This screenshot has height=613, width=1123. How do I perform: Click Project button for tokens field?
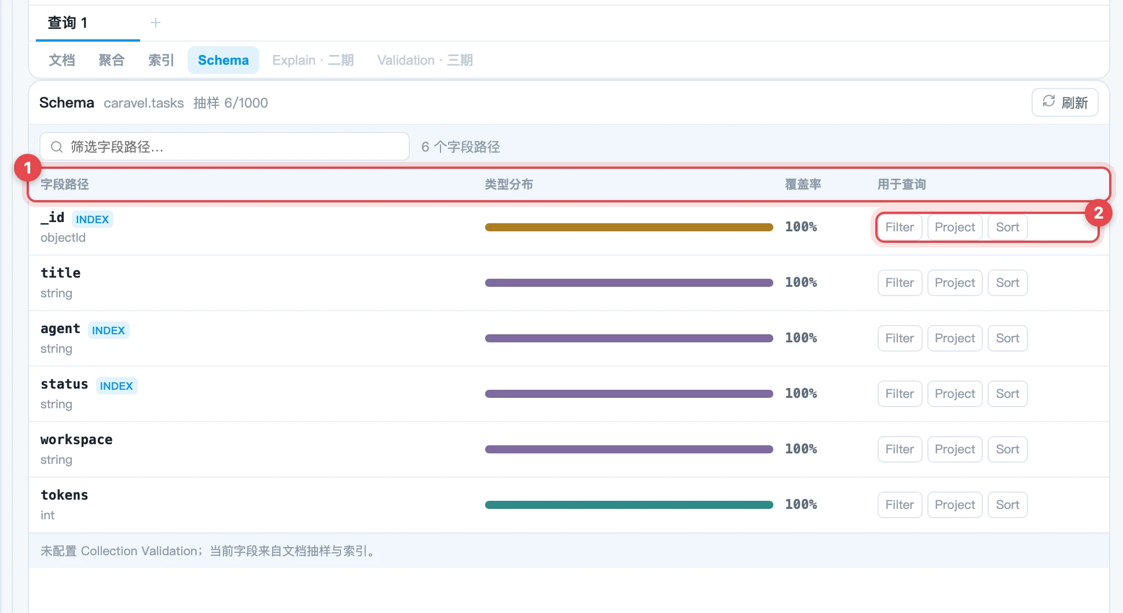point(955,505)
